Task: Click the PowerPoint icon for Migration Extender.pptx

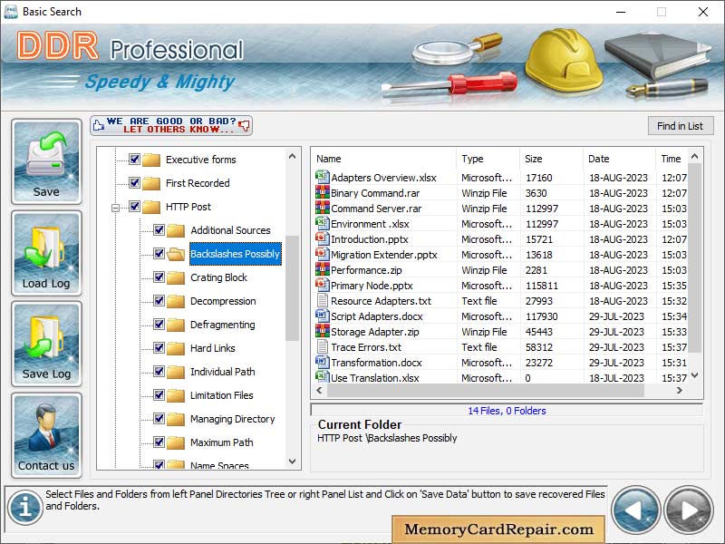Action: (x=322, y=254)
